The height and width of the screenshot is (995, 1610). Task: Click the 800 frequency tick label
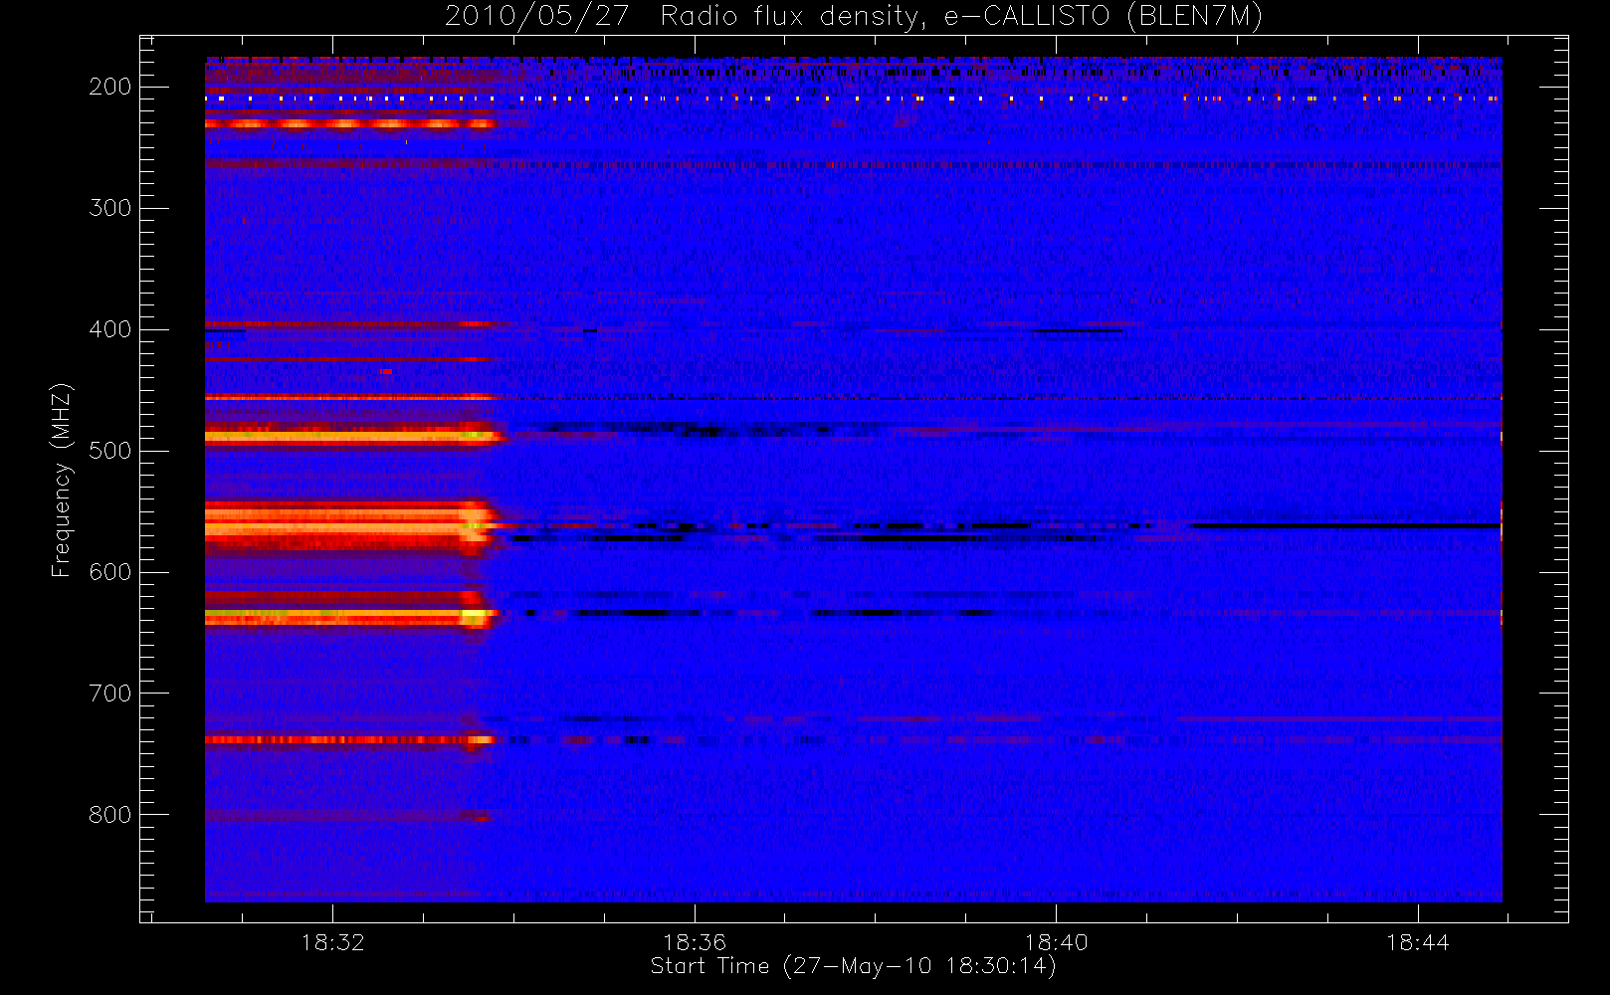click(x=110, y=815)
